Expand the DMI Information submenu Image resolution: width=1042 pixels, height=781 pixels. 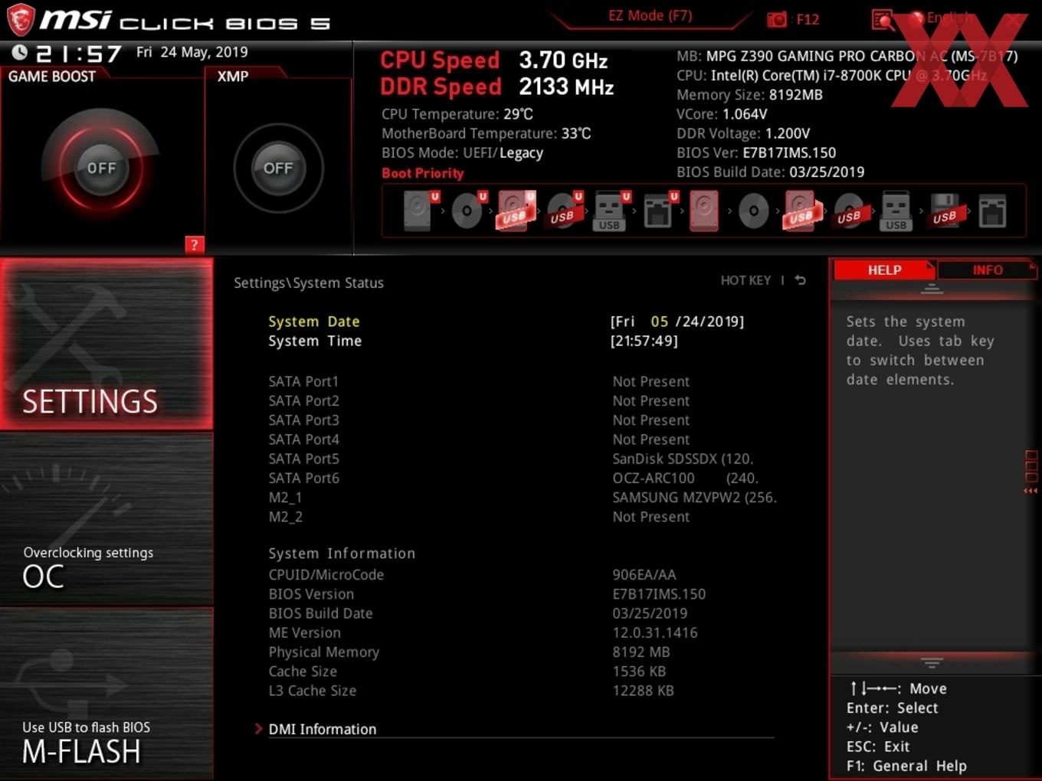[x=322, y=729]
